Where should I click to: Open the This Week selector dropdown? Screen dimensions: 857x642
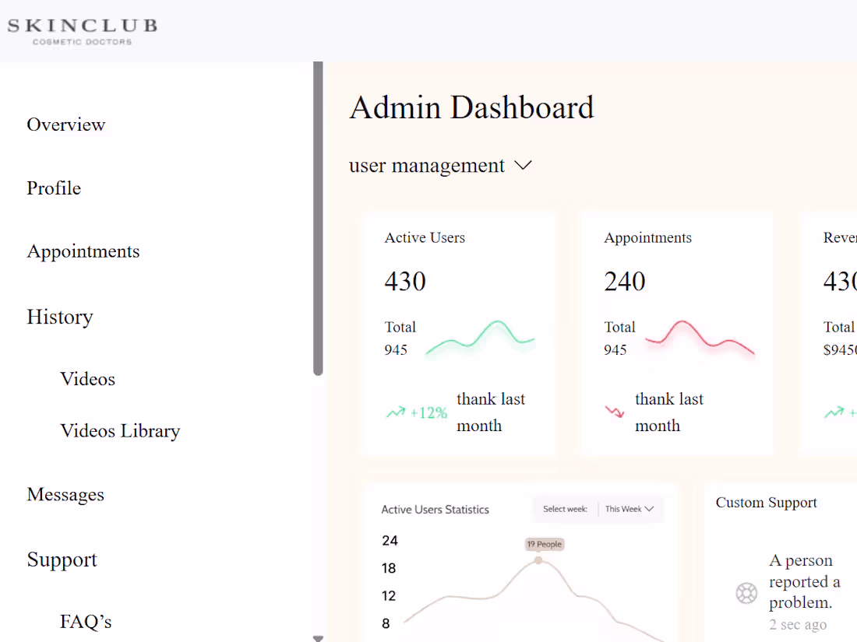629,509
